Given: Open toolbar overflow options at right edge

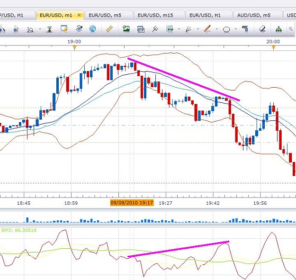Looking at the screenshot, I should [290, 29].
